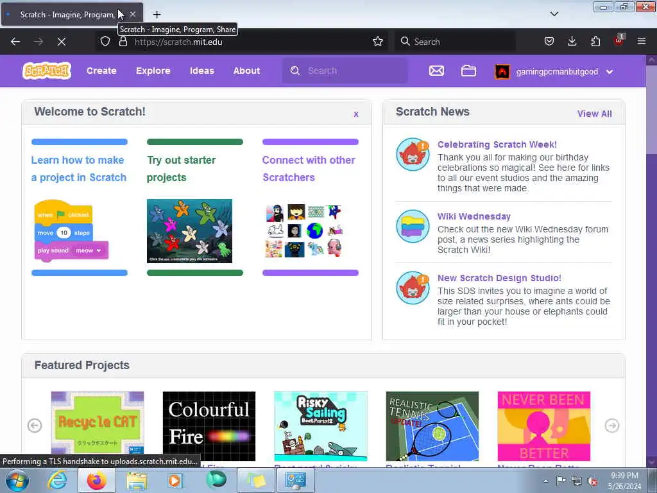The image size is (657, 493).
Task: Open Colourful Fire project thumbnail
Action: (x=209, y=426)
